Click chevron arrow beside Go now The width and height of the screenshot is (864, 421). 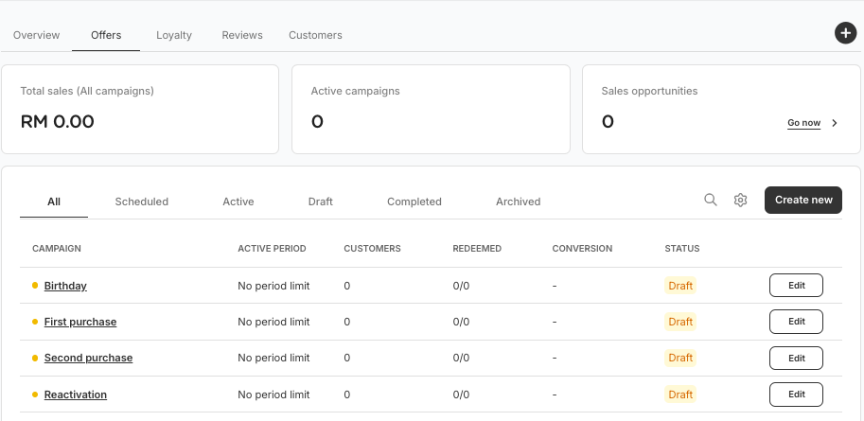click(835, 123)
